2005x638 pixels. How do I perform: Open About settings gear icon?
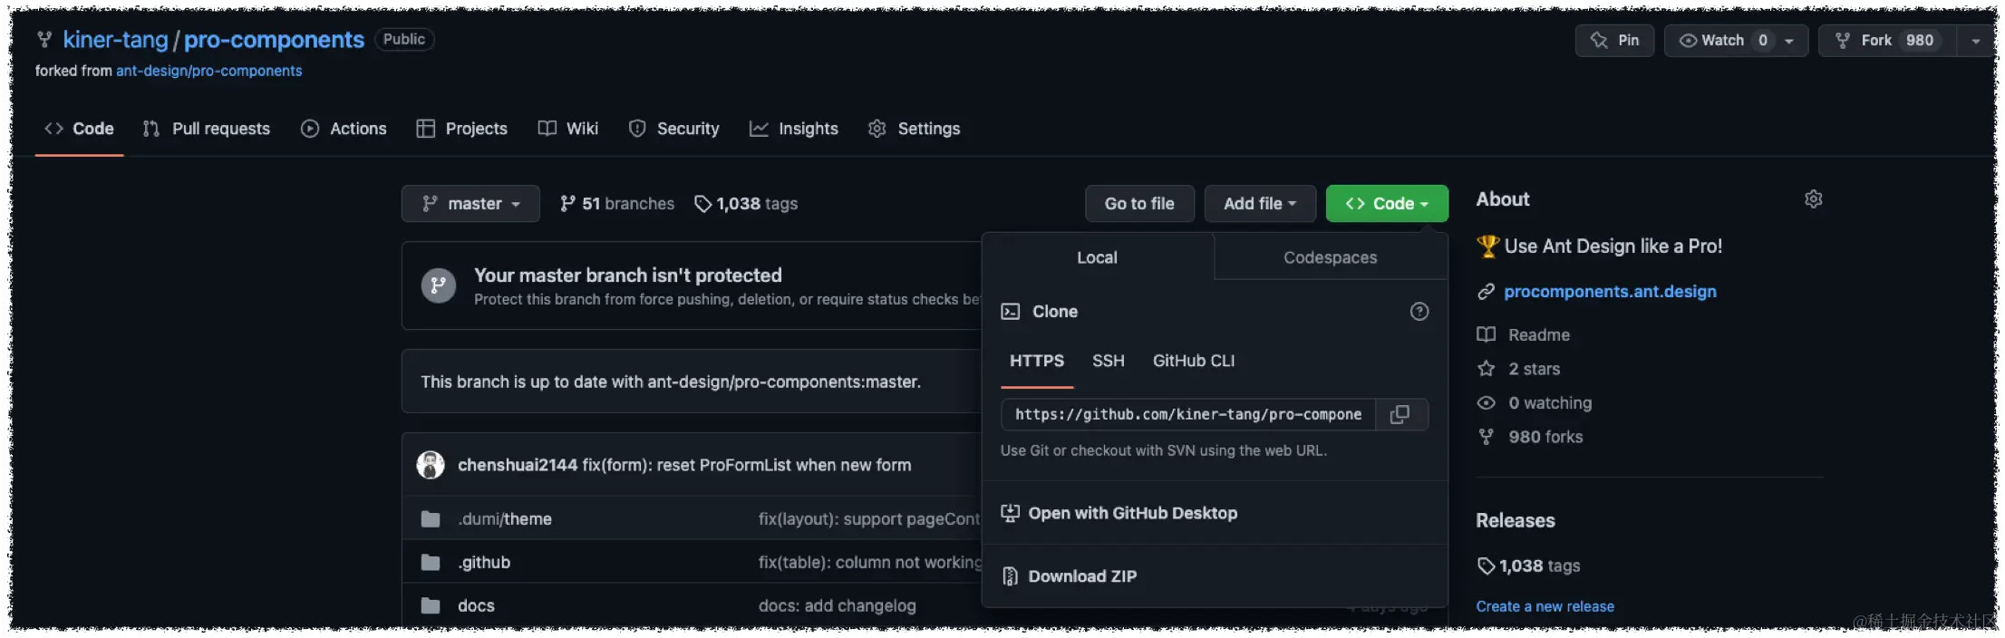pyautogui.click(x=1813, y=199)
